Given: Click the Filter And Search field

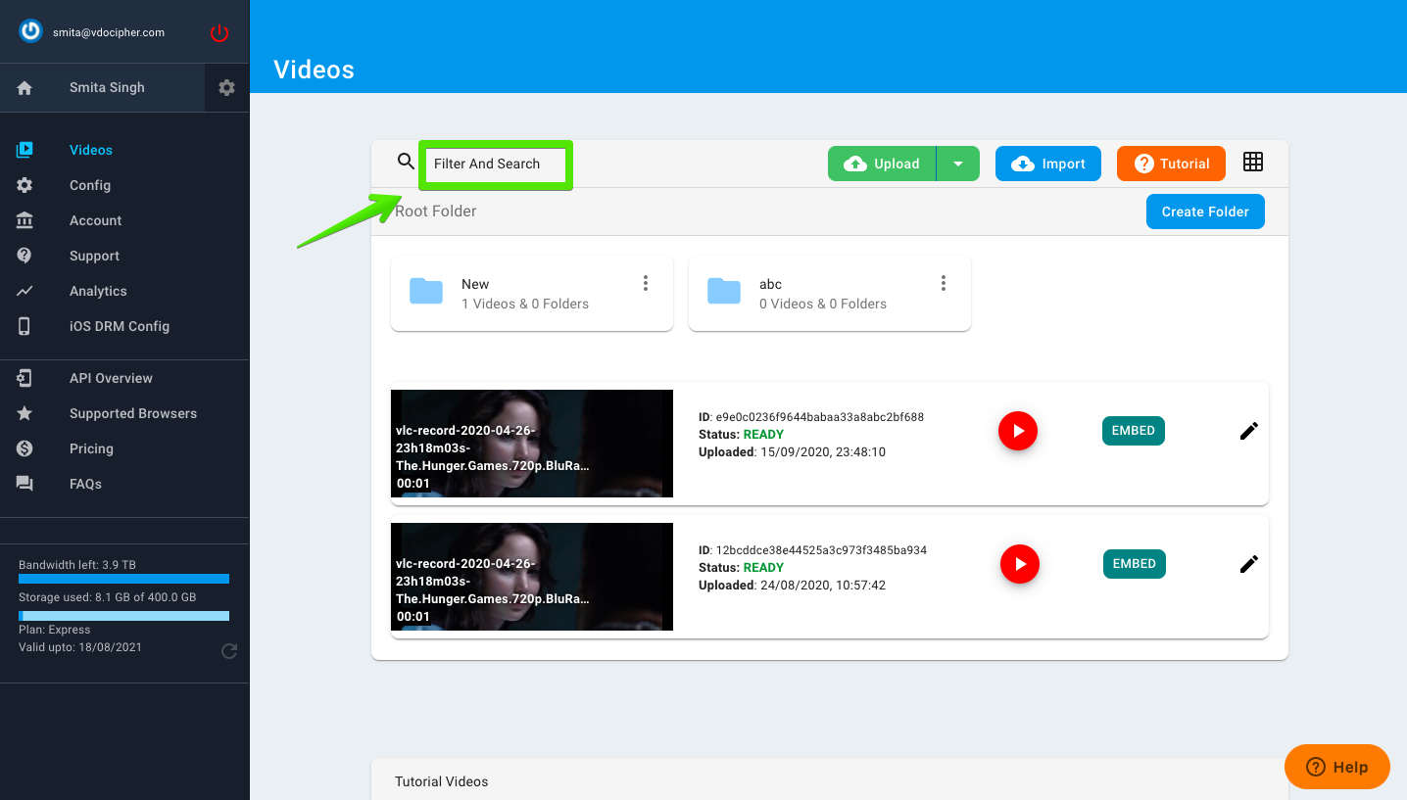Looking at the screenshot, I should point(496,165).
